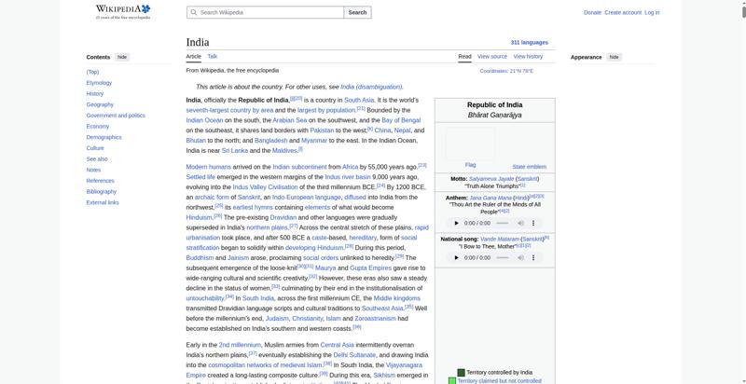
Task: Open the Gupta Empires link
Action: [x=370, y=268]
